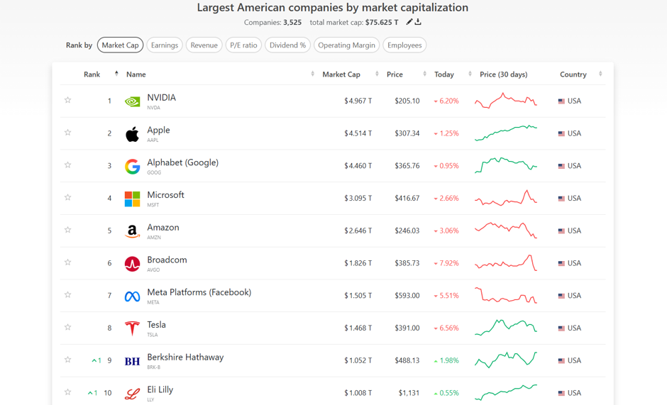Favorite Apple with its star

pos(67,133)
